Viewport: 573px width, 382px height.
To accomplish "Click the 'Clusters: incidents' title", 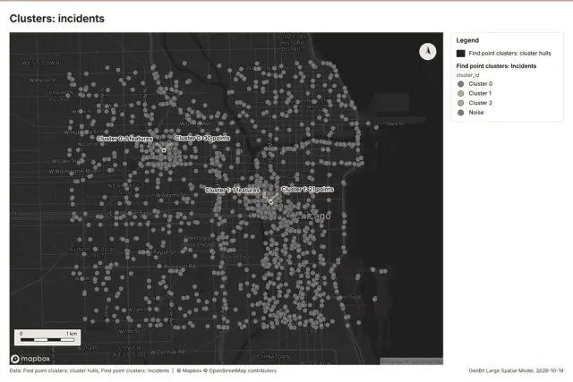I will tap(57, 19).
